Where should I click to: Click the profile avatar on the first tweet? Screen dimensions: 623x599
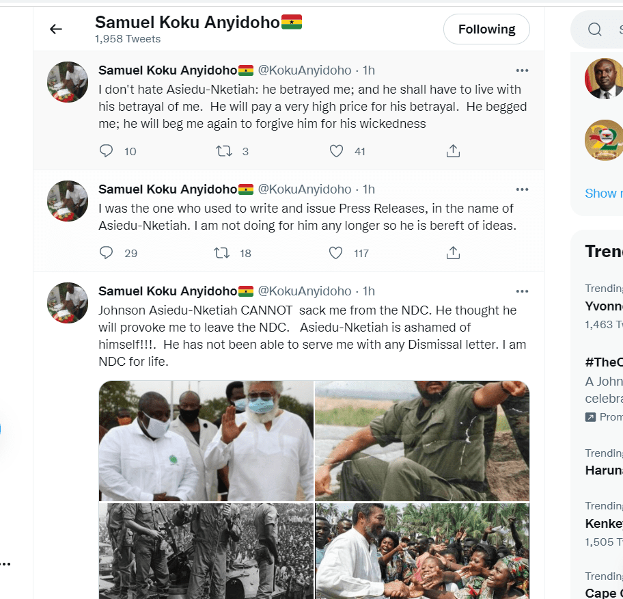pyautogui.click(x=67, y=82)
